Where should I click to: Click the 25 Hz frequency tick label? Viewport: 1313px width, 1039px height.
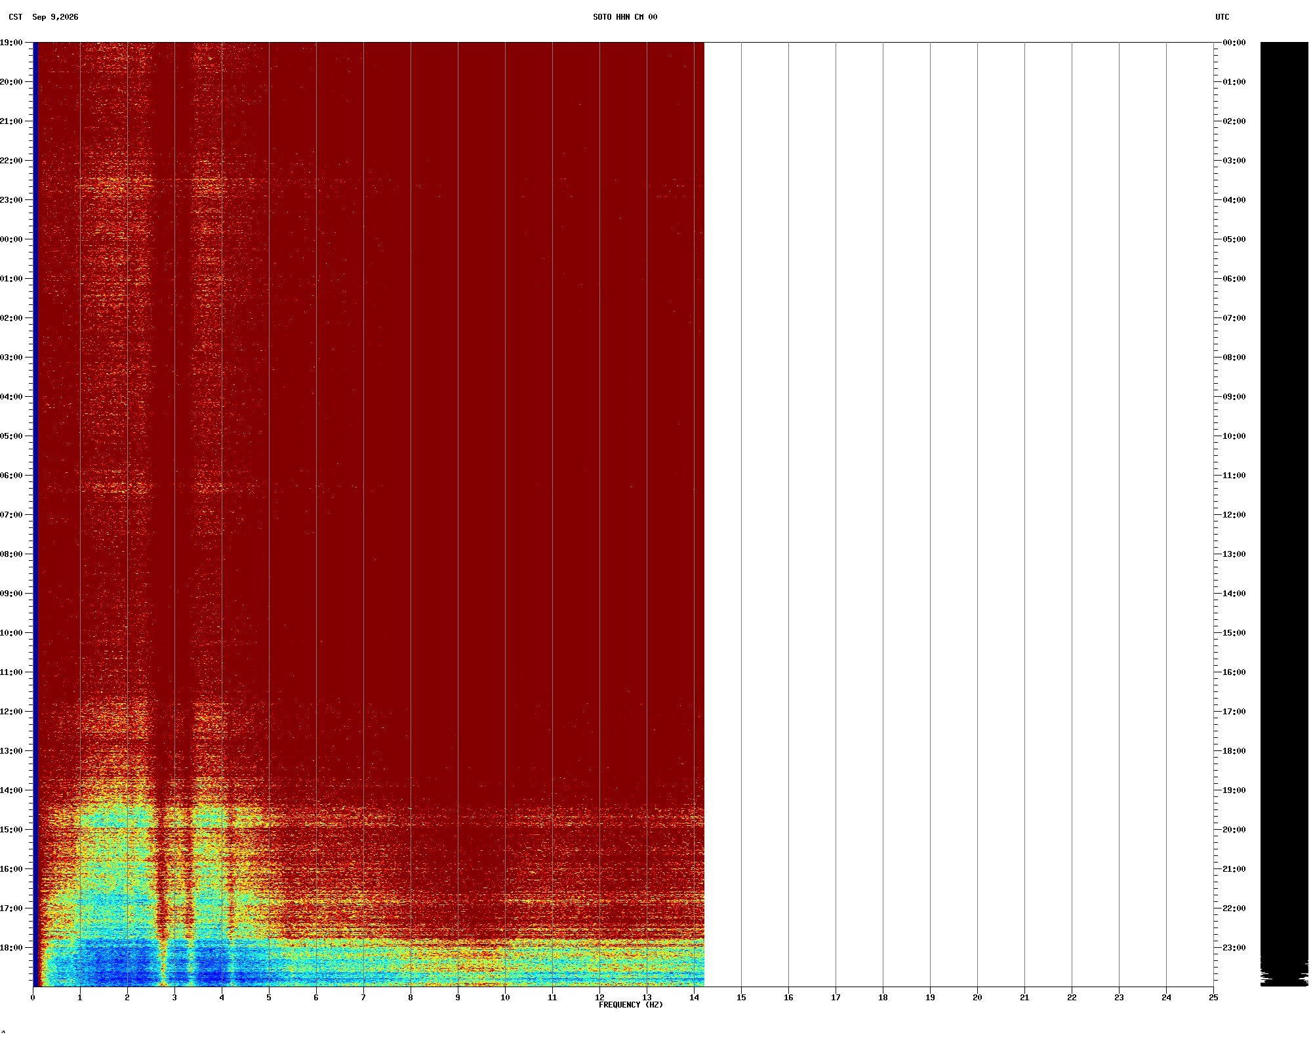pyautogui.click(x=1213, y=998)
